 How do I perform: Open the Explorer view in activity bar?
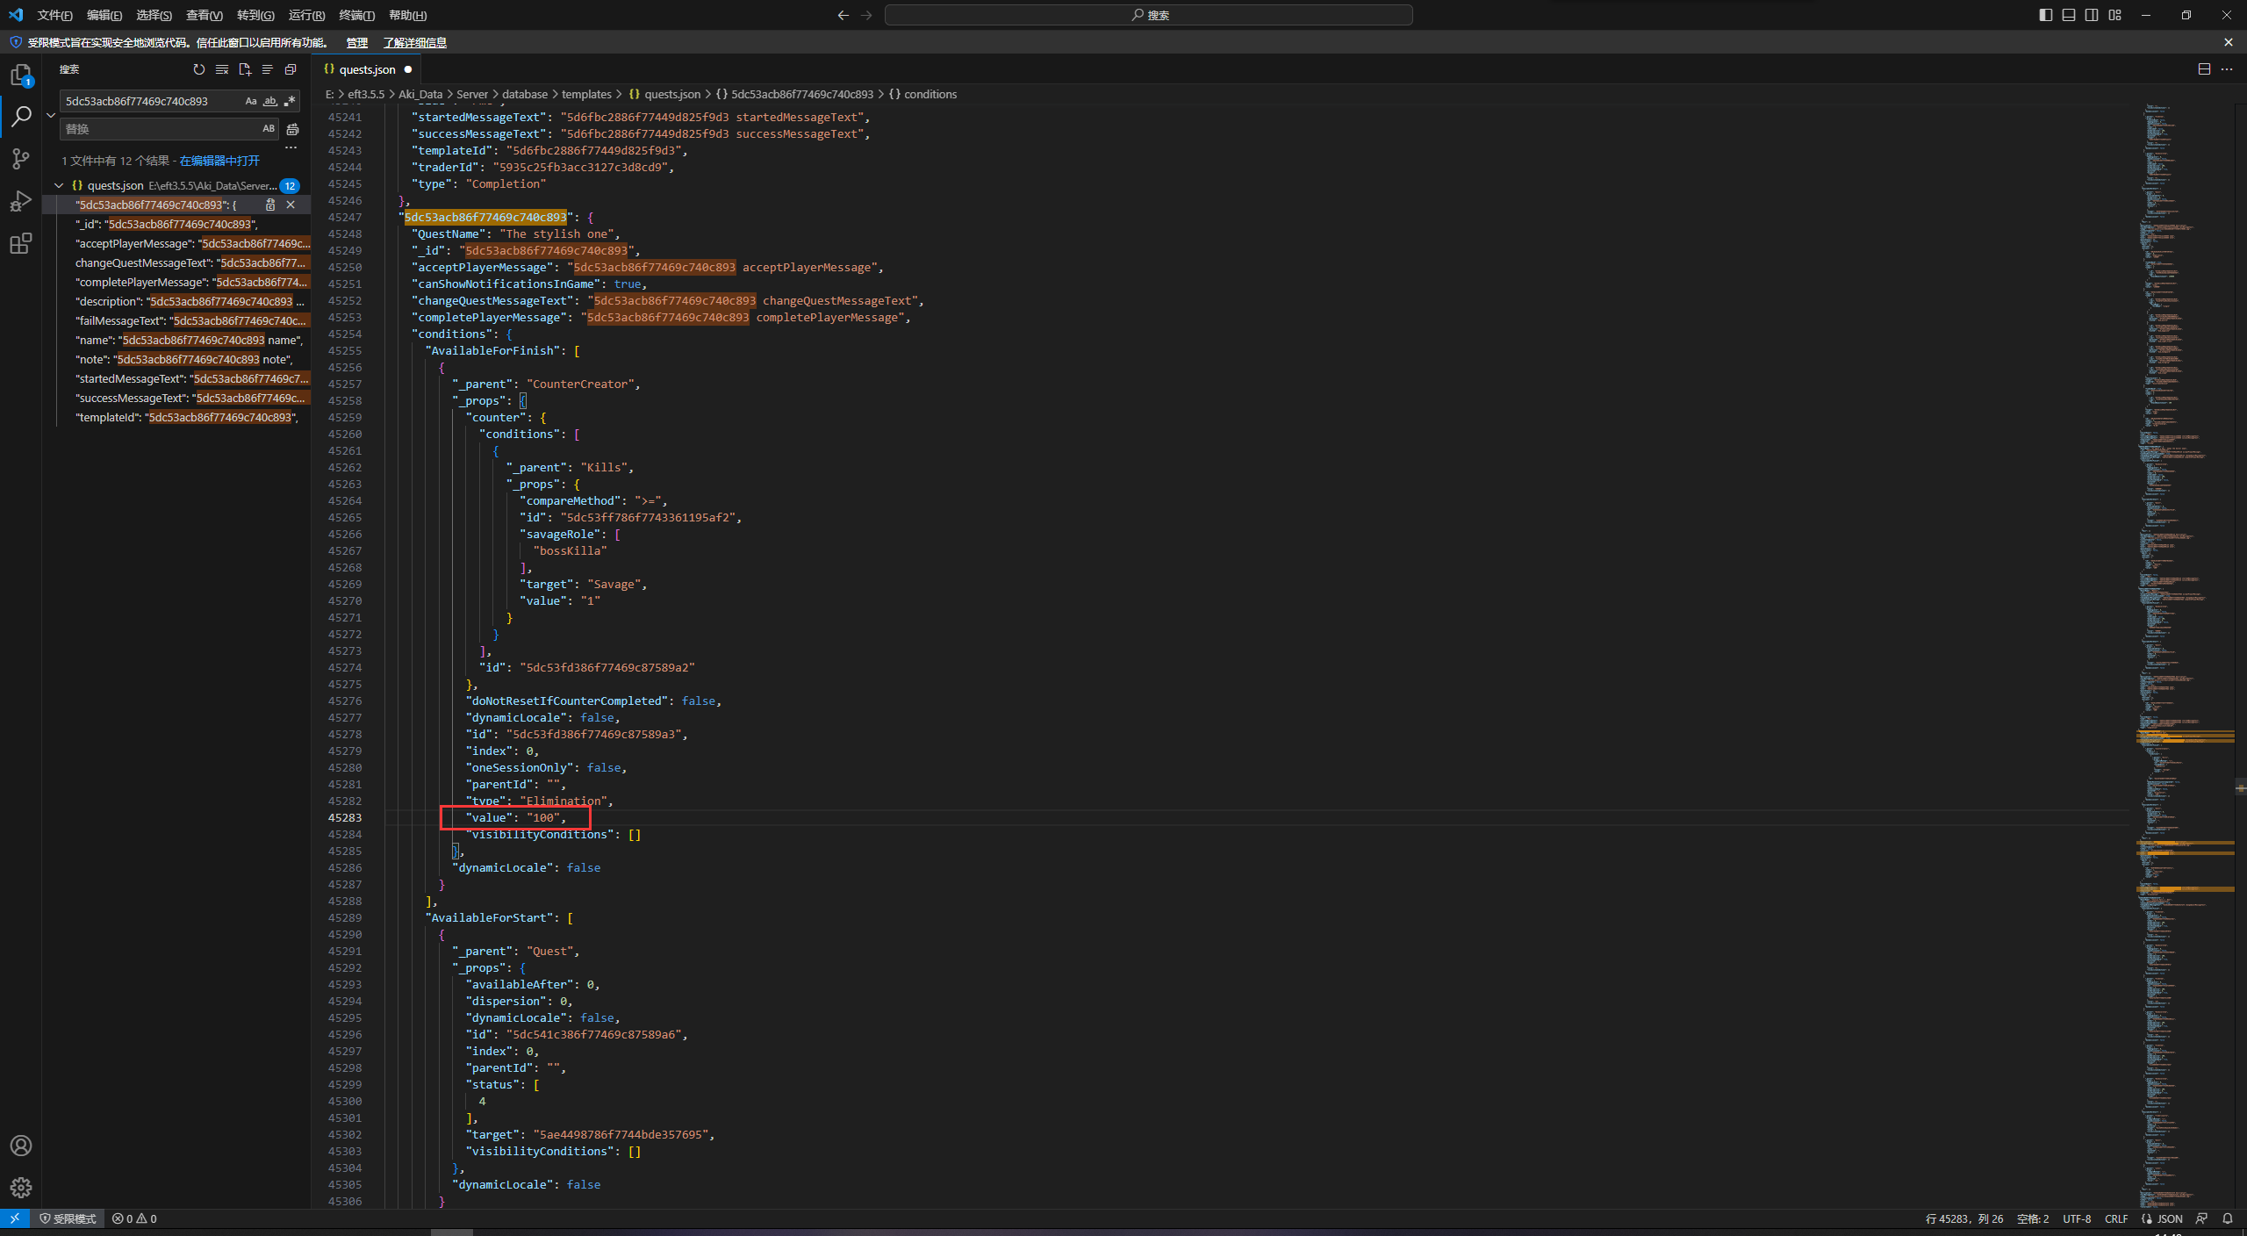21,75
